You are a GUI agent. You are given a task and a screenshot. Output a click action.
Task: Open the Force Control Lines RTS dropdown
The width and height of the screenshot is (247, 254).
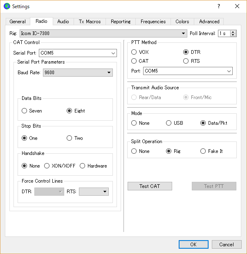pos(94,192)
